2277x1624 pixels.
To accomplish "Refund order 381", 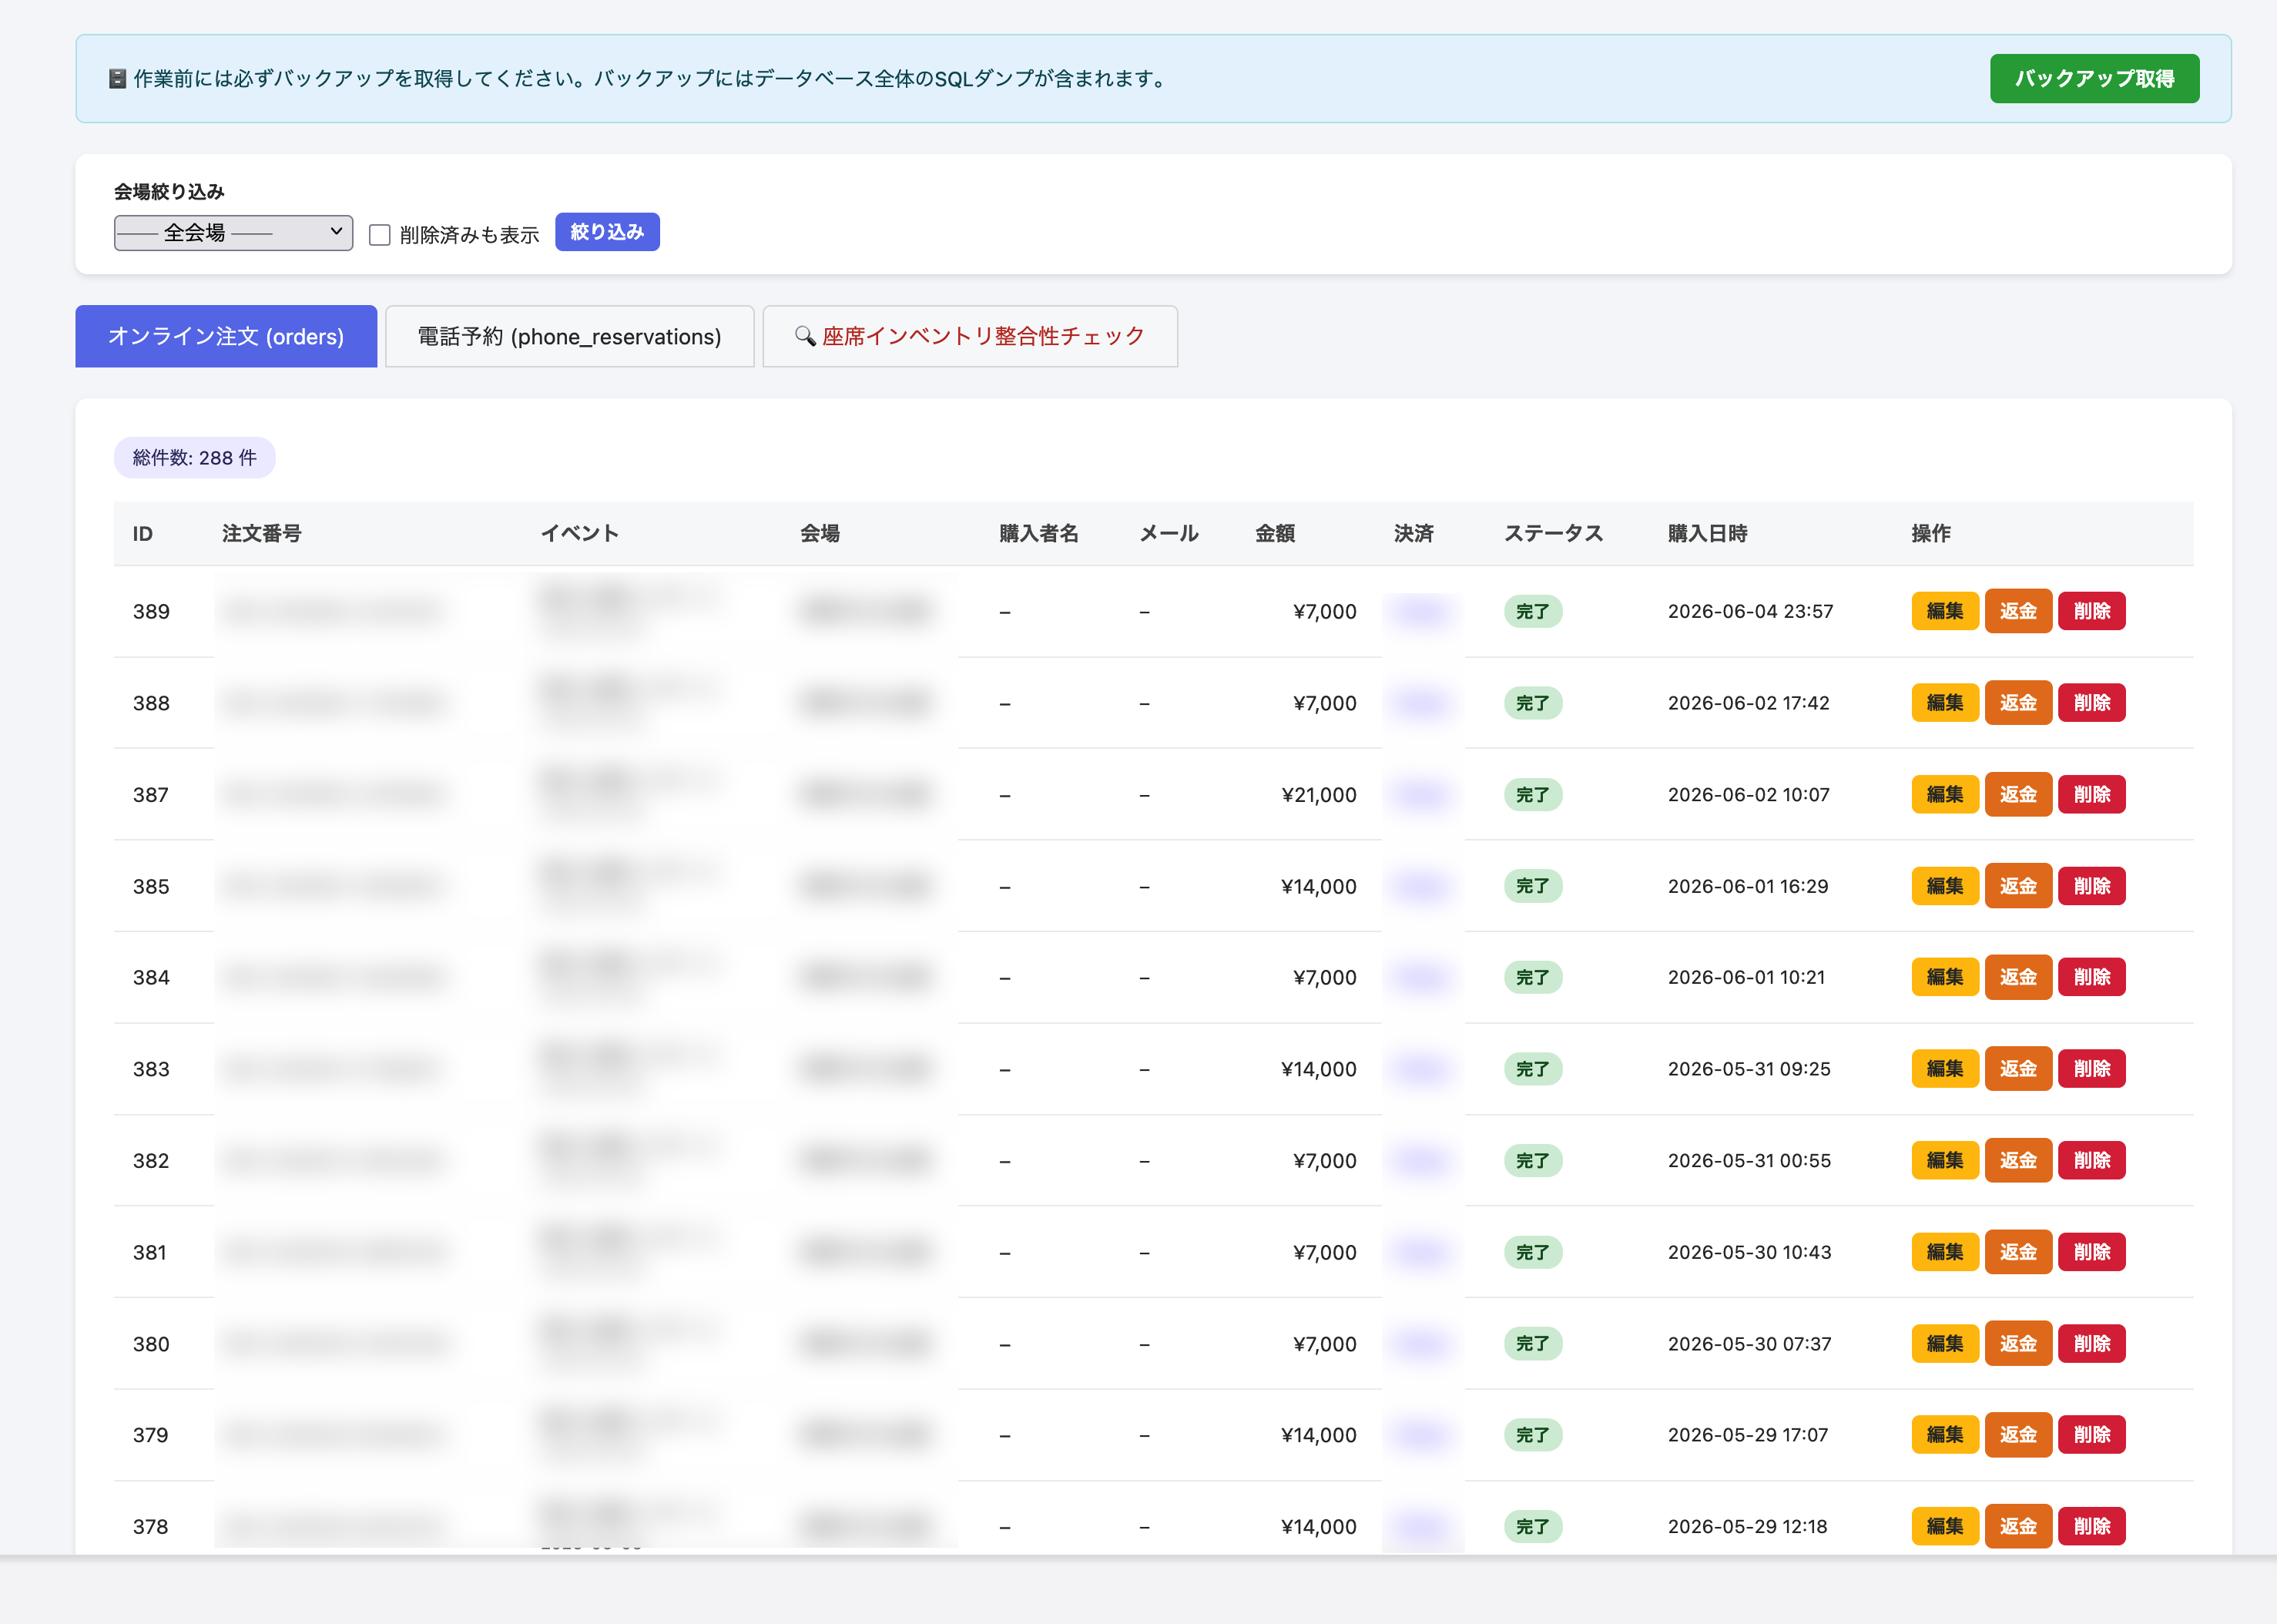I will [x=2018, y=1252].
